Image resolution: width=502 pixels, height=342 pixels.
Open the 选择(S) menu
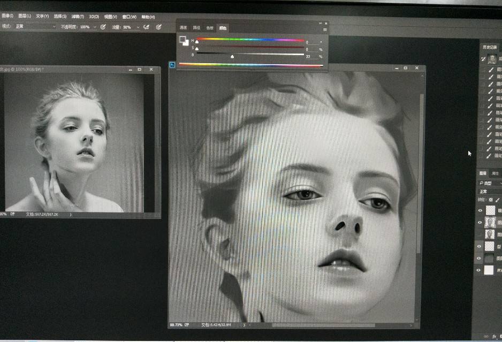coord(60,17)
